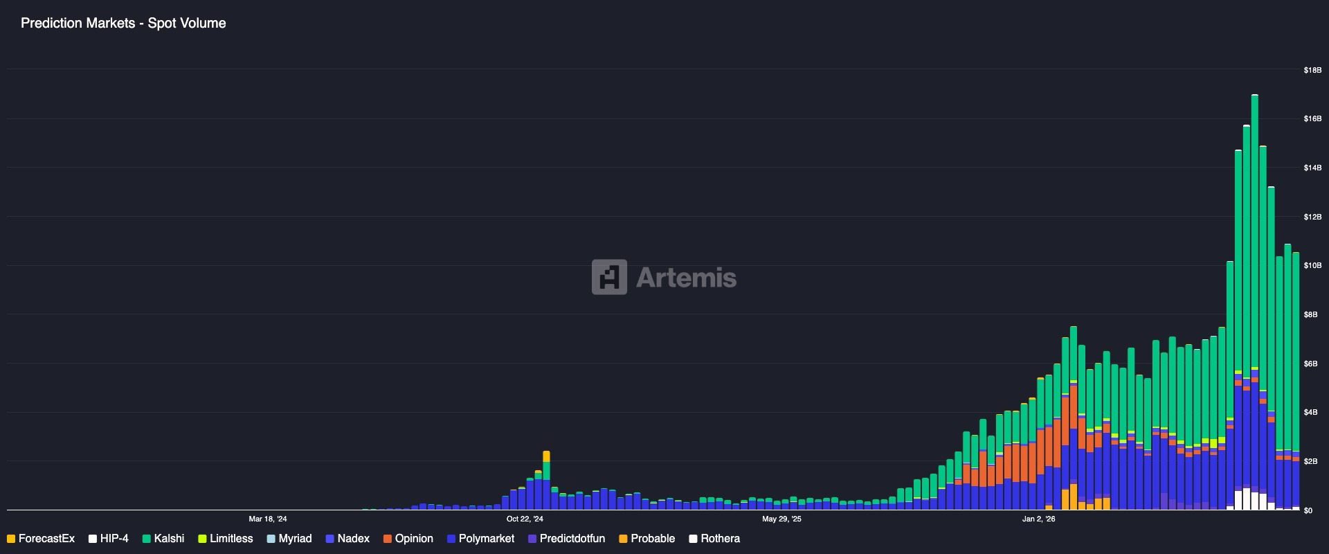Toggle the Predictdotfun legend entry
Viewport: 1329px width, 554px height.
click(566, 539)
